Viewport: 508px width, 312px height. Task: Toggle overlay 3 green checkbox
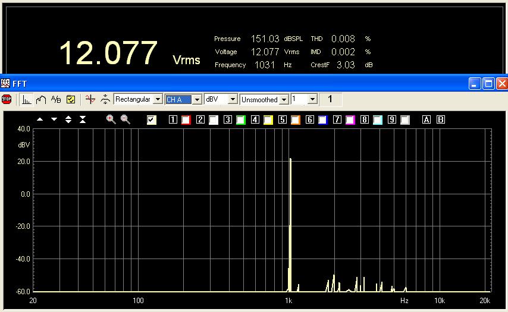(x=241, y=120)
